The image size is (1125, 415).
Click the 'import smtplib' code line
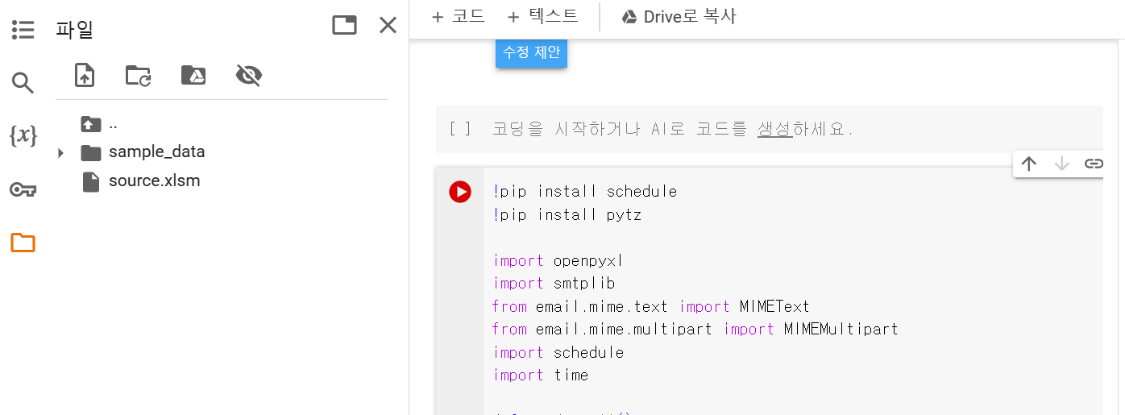point(554,284)
